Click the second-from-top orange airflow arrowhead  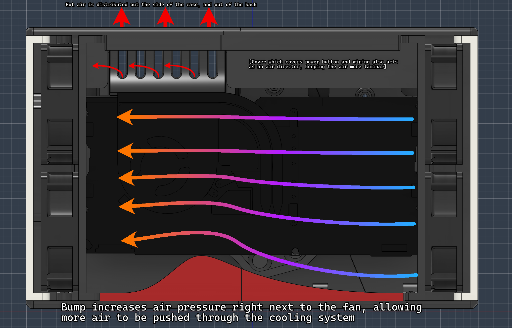127,151
